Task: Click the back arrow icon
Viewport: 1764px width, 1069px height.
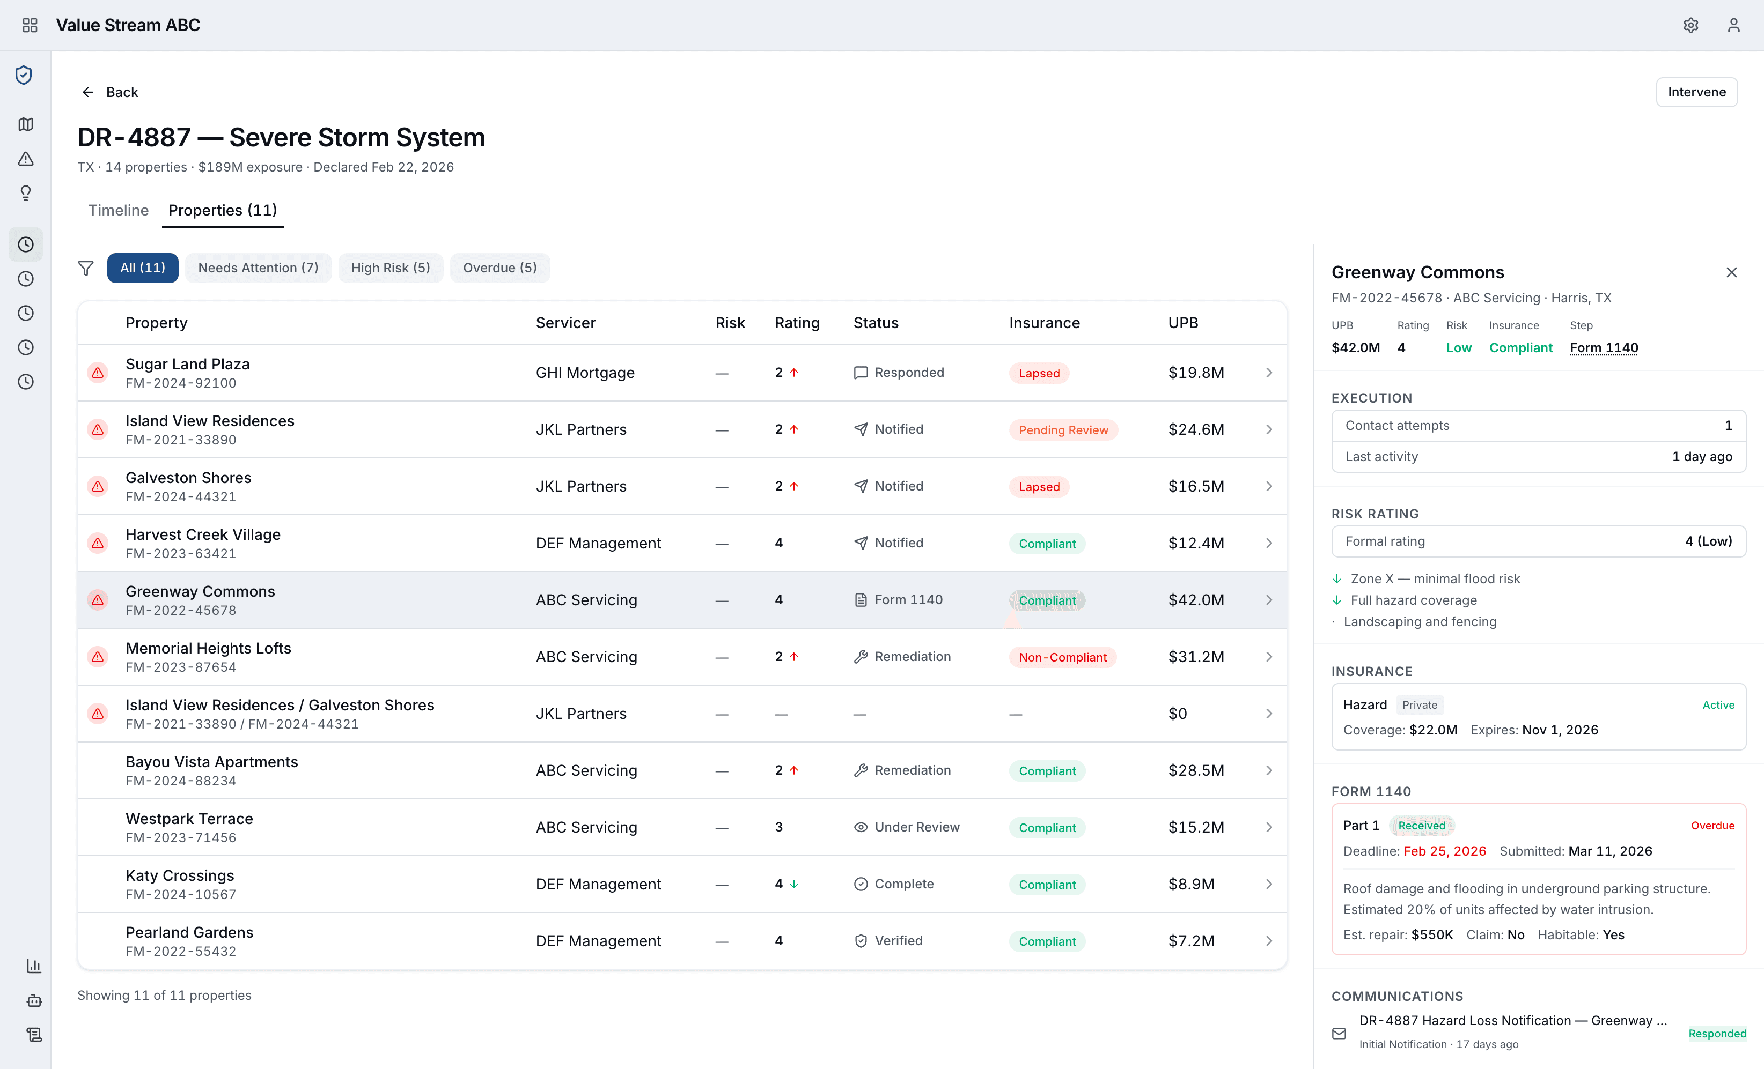Action: coord(87,92)
